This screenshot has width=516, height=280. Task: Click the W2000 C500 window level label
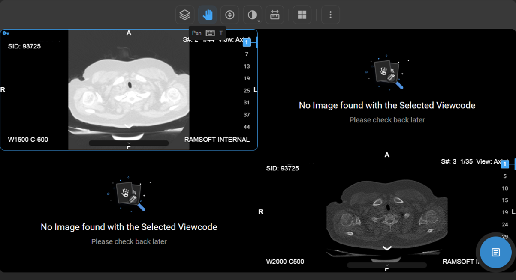(285, 262)
